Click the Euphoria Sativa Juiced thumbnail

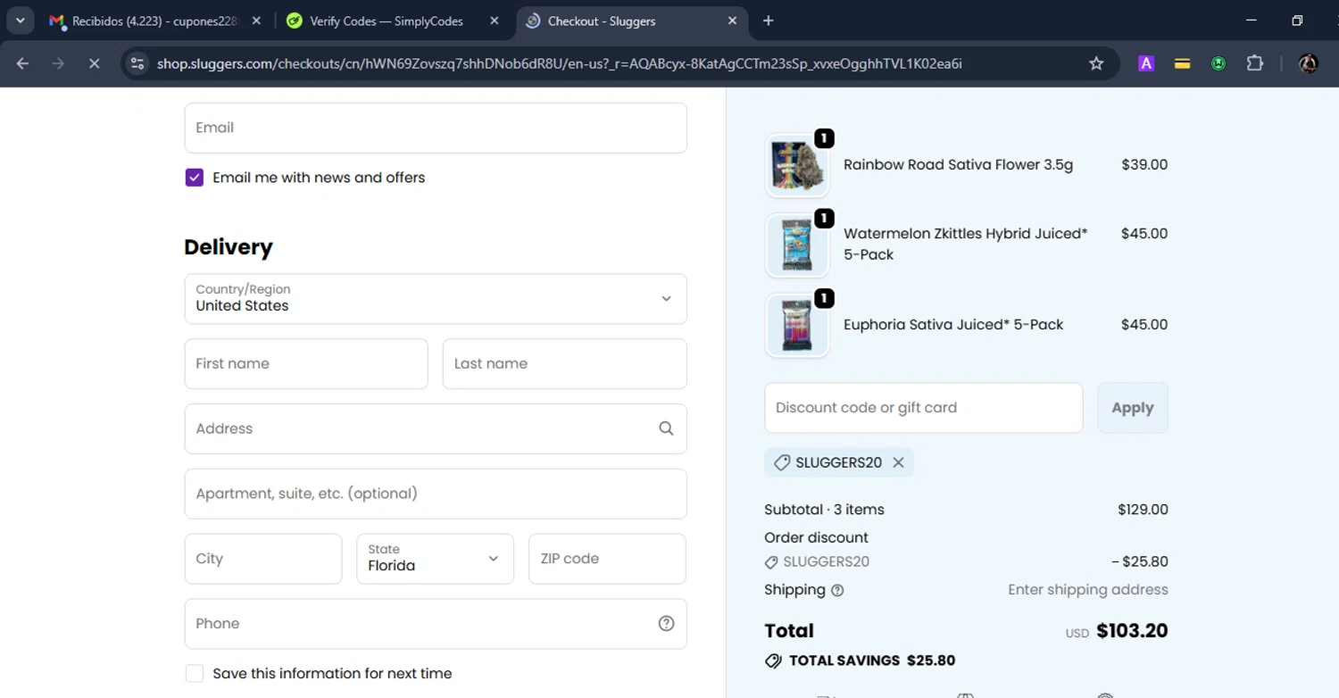(x=797, y=325)
